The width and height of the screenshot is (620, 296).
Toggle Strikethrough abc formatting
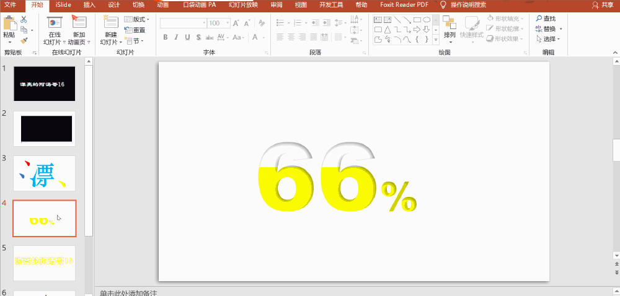click(x=210, y=38)
